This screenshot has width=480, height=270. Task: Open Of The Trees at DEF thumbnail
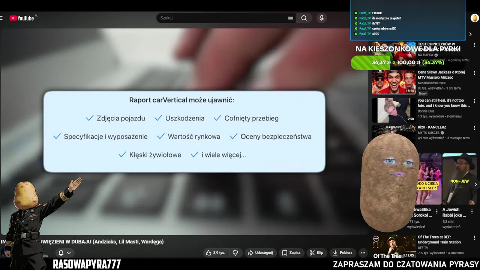click(394, 247)
